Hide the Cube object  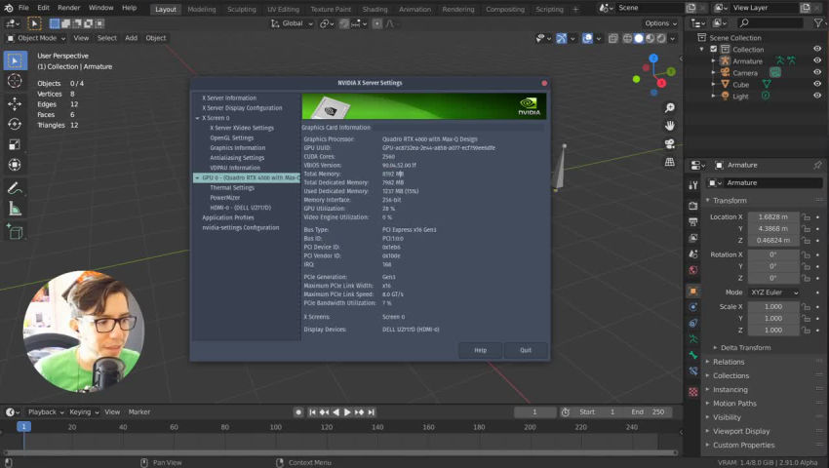pos(817,84)
